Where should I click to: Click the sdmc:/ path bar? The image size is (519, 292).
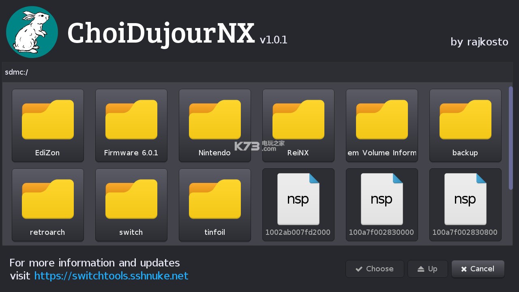coord(257,72)
